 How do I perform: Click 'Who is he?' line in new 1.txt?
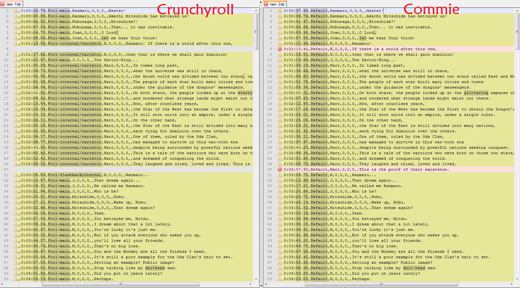click(x=106, y=191)
